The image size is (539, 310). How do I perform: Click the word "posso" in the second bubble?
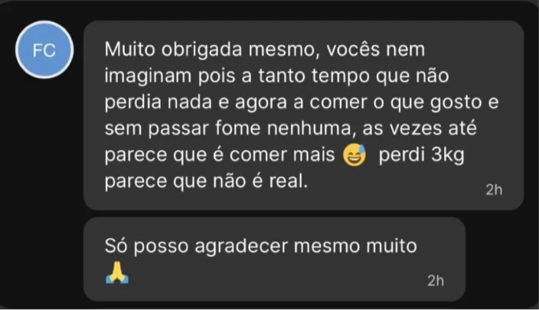[x=161, y=247]
